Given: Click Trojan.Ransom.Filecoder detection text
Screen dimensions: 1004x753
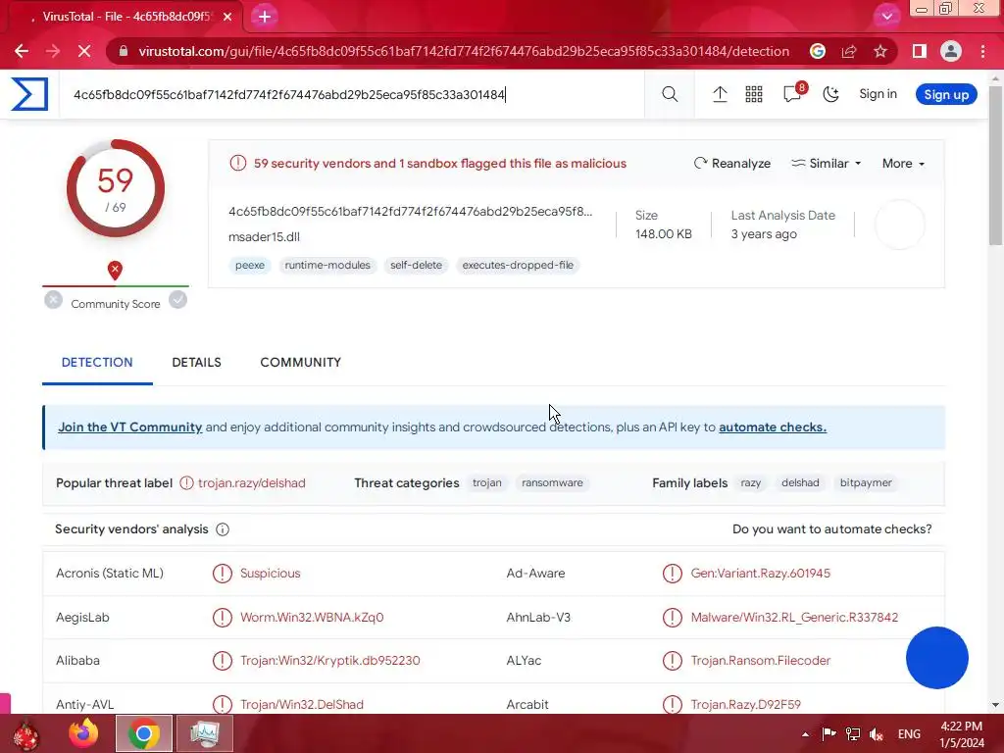Looking at the screenshot, I should [760, 660].
